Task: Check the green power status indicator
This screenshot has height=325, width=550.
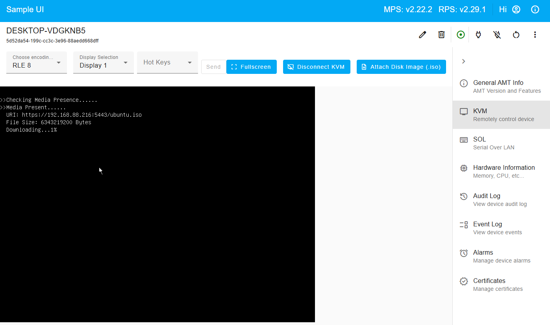Action: (460, 35)
